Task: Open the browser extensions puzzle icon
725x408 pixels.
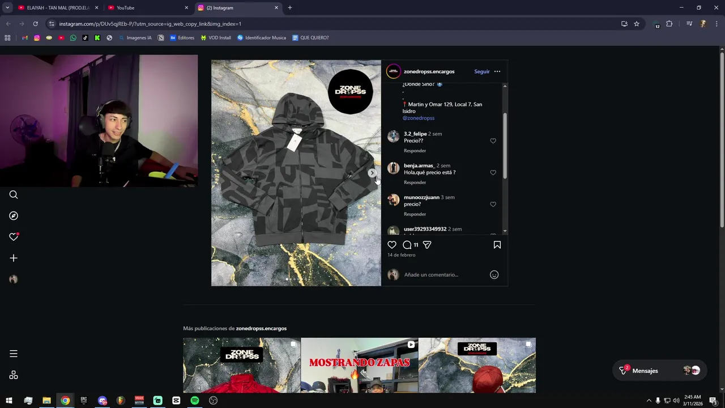Action: (x=669, y=24)
